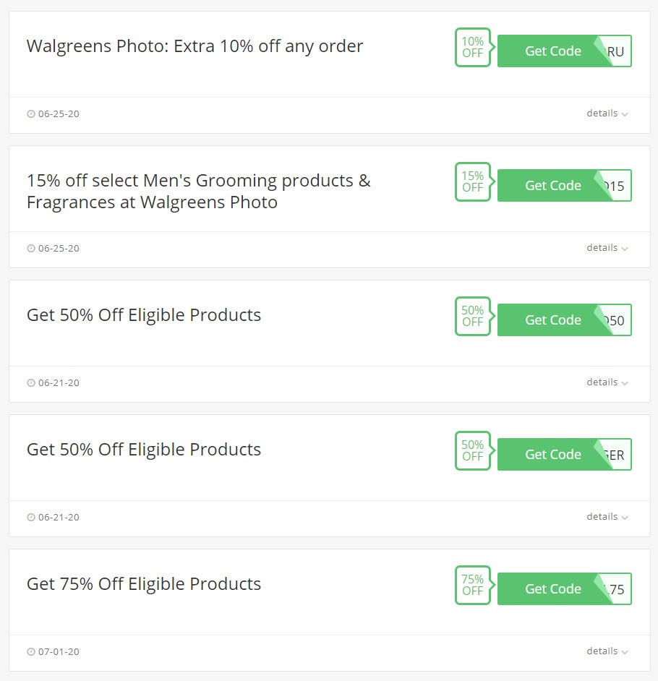Screen dimensions: 658x681
Task: Select the 10% OFF badge
Action: coord(472,48)
